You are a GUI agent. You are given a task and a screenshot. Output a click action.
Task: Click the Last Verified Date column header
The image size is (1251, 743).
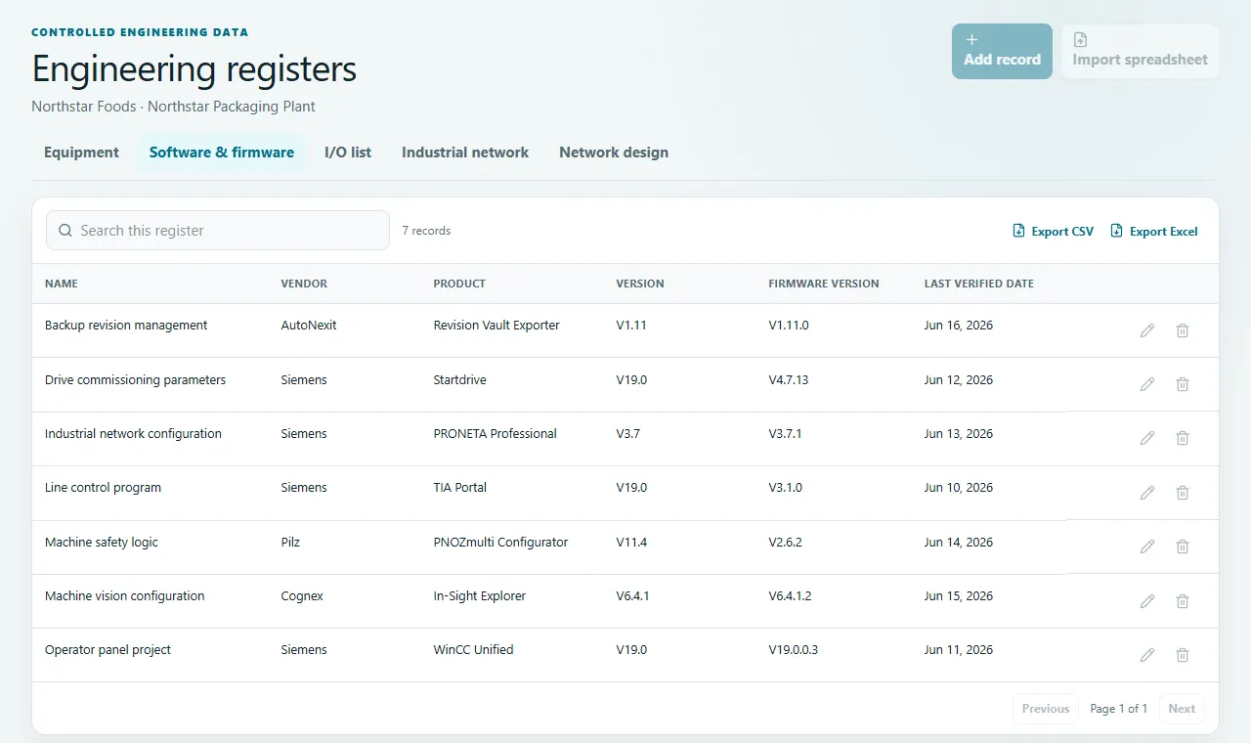pyautogui.click(x=978, y=284)
